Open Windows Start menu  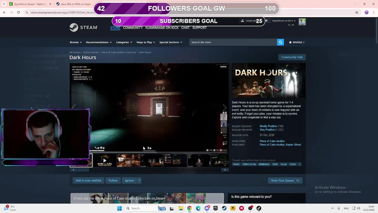pos(119,208)
